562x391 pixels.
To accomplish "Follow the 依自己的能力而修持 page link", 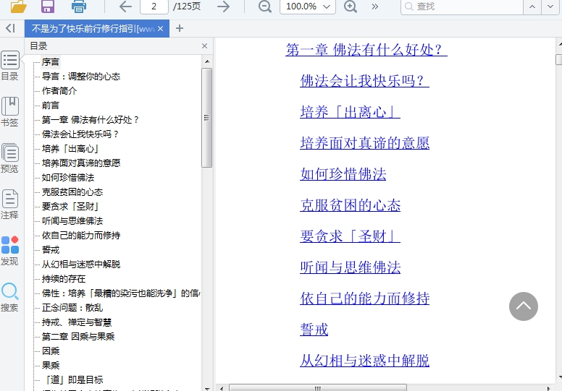I will pos(364,298).
